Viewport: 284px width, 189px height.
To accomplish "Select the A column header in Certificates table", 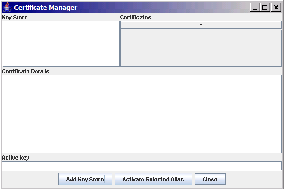I will (x=201, y=26).
